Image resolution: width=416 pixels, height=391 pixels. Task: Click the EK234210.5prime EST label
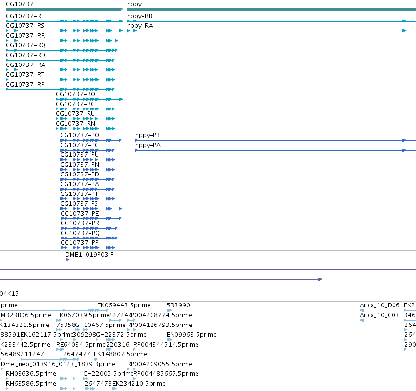(139, 384)
